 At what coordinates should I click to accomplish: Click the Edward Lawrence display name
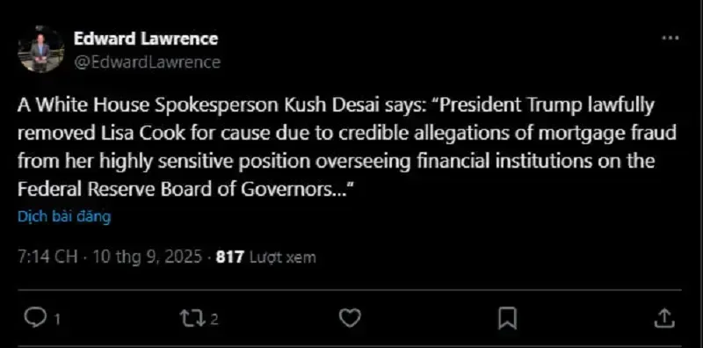tap(146, 39)
